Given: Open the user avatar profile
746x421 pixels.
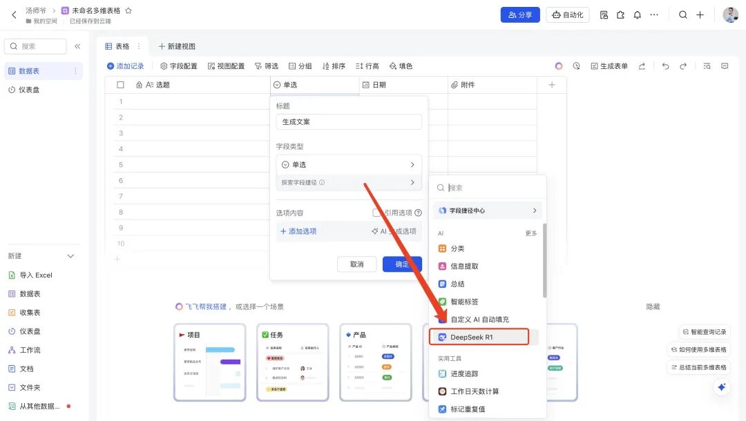Looking at the screenshot, I should (730, 14).
